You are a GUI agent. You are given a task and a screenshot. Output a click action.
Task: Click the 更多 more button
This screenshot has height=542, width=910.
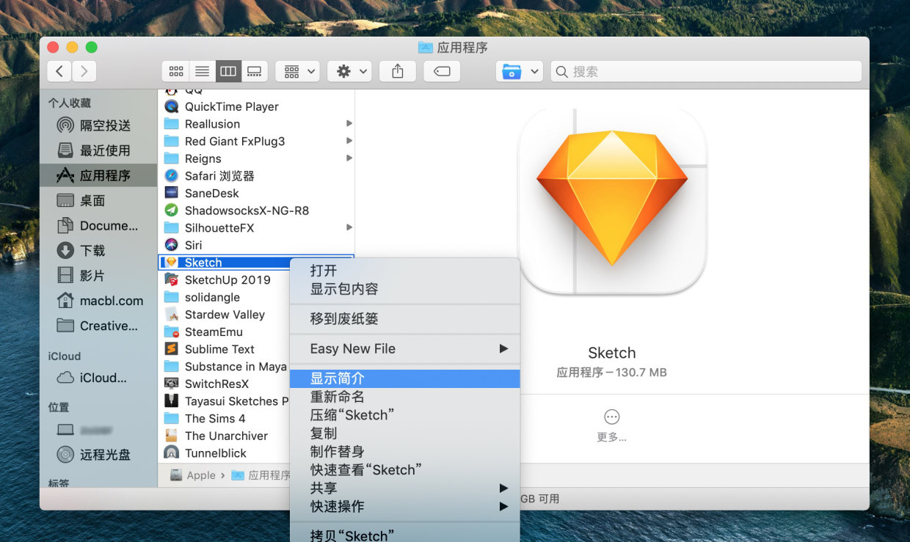(611, 425)
